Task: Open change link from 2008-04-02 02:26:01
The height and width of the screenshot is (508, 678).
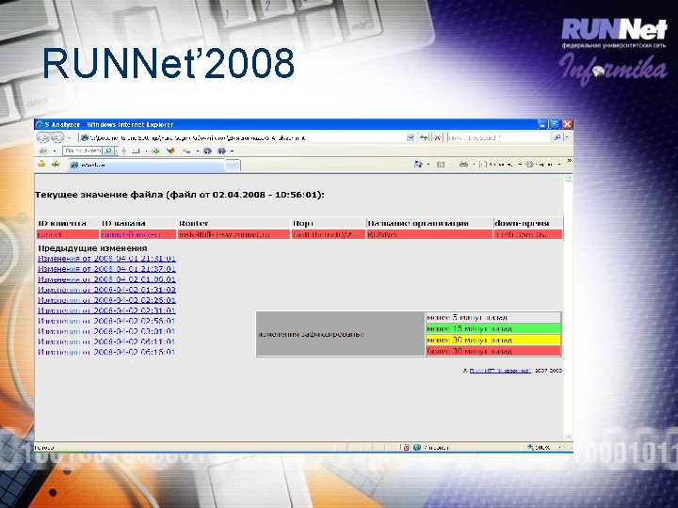Action: (106, 300)
